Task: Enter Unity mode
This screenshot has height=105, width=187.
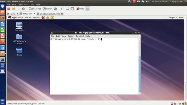Action: (80, 9)
